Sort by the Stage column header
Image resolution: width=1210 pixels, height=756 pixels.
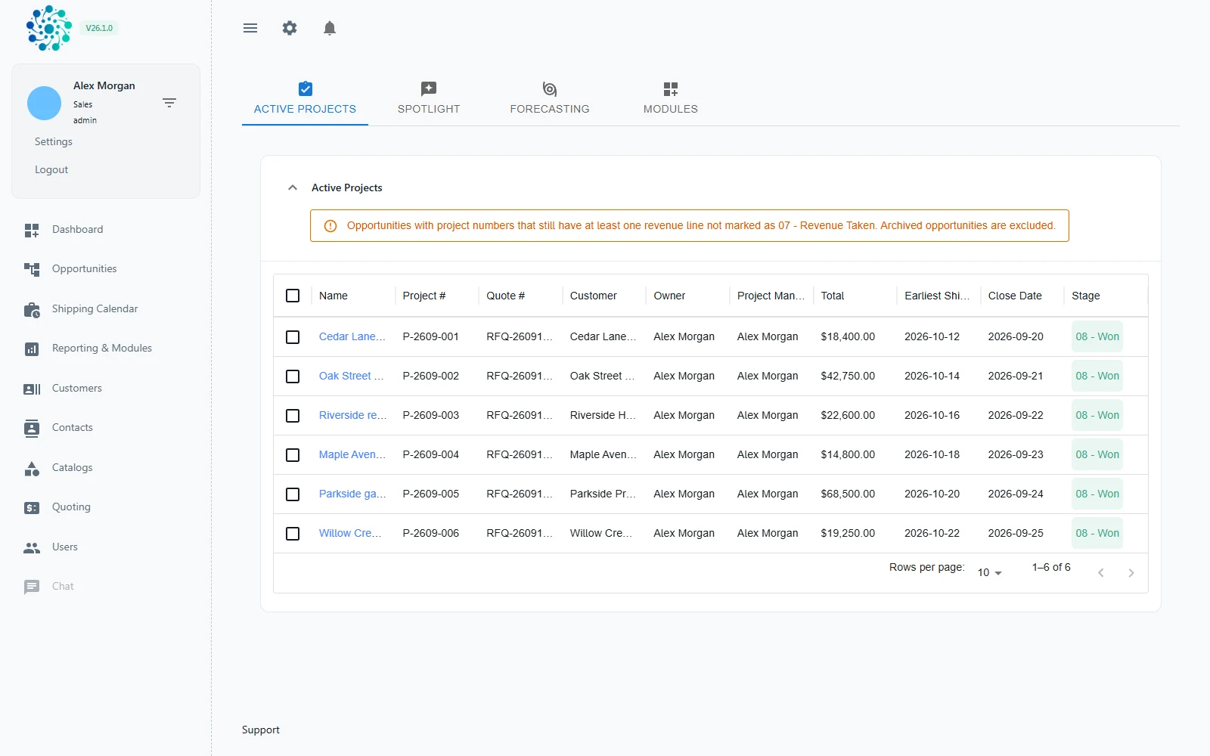(1085, 296)
